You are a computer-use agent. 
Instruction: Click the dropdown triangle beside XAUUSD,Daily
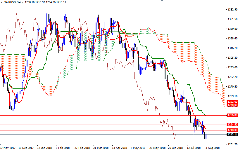click(x=2, y=2)
